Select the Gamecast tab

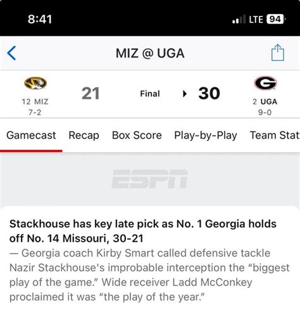[x=31, y=135]
